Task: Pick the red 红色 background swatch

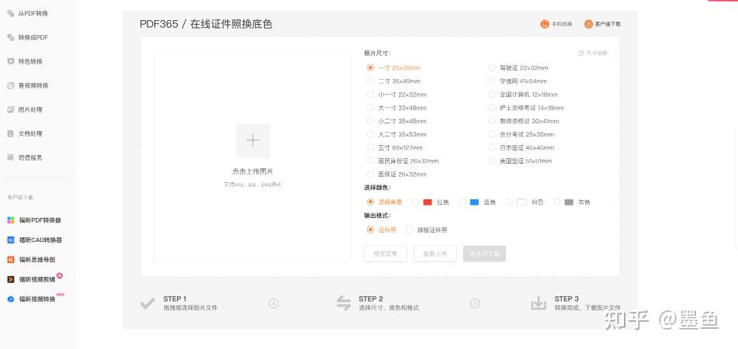Action: pyautogui.click(x=428, y=202)
